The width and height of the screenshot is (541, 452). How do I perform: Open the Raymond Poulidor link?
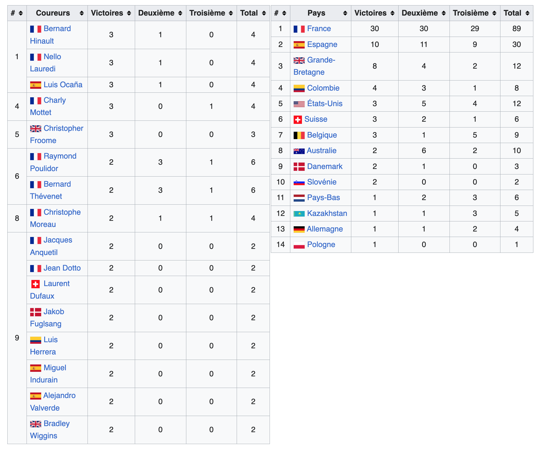(x=60, y=156)
